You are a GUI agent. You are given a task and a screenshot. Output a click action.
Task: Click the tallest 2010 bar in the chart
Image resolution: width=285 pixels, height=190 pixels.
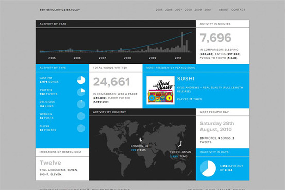(182, 42)
